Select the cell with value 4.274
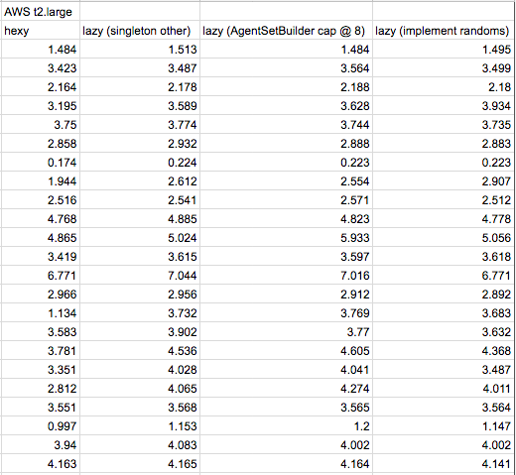The width and height of the screenshot is (516, 475). (286, 389)
